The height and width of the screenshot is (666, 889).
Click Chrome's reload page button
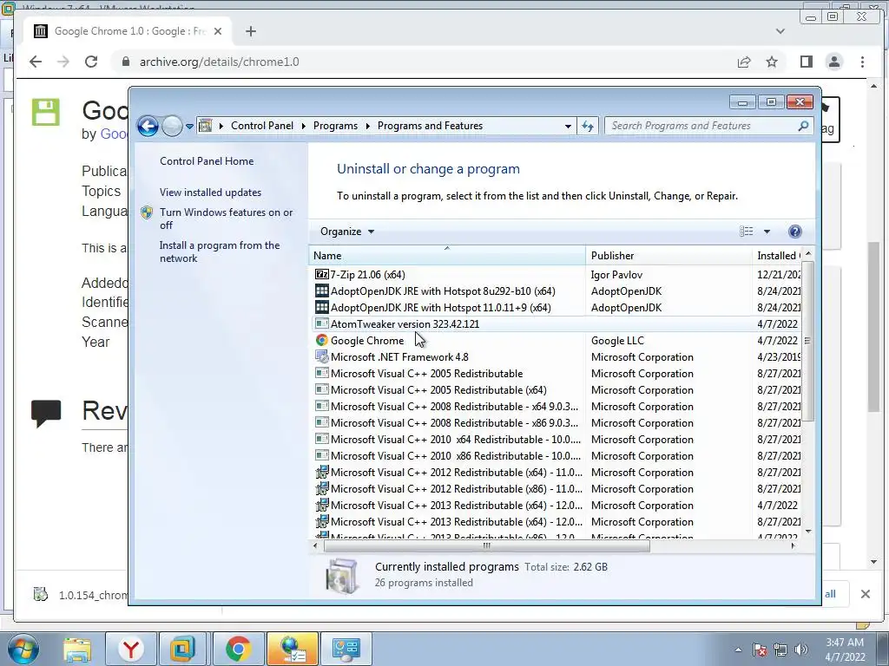tap(90, 62)
